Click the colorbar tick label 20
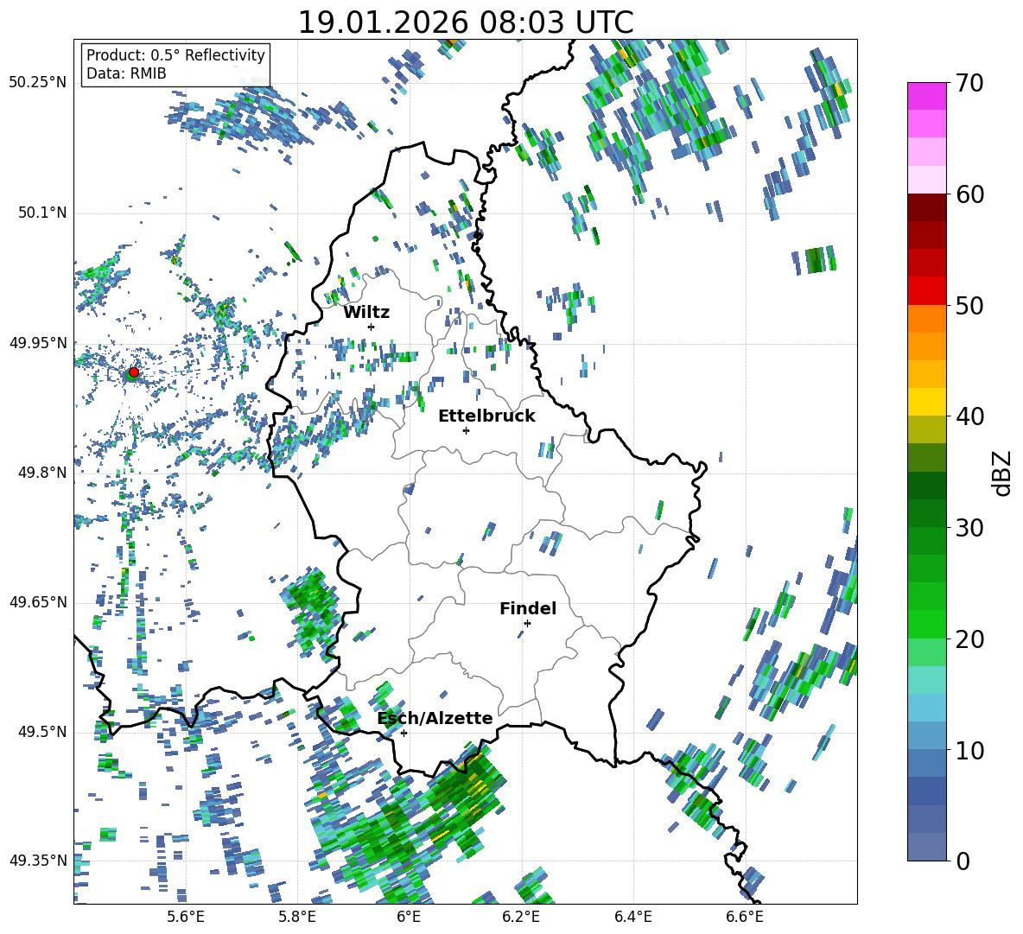 click(x=969, y=639)
